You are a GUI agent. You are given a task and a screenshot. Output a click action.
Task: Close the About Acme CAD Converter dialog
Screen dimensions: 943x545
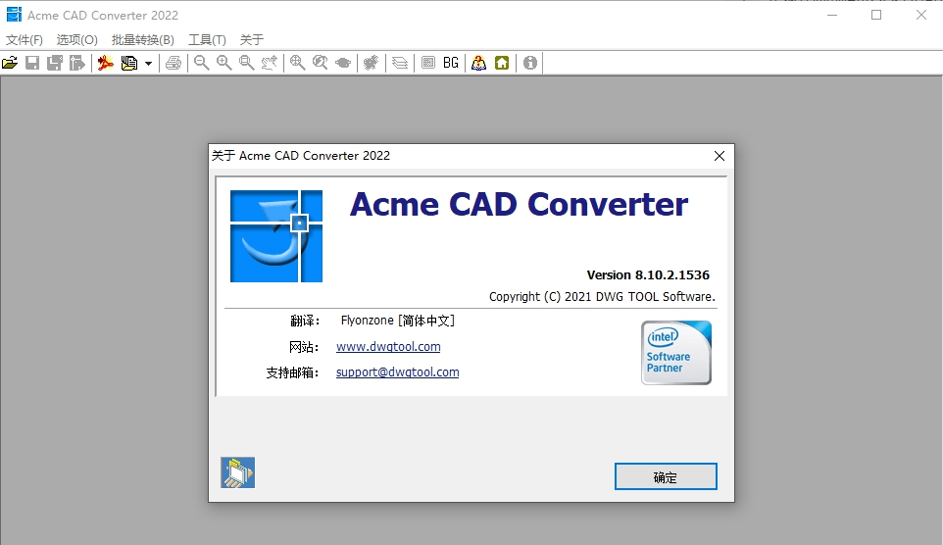(x=719, y=156)
